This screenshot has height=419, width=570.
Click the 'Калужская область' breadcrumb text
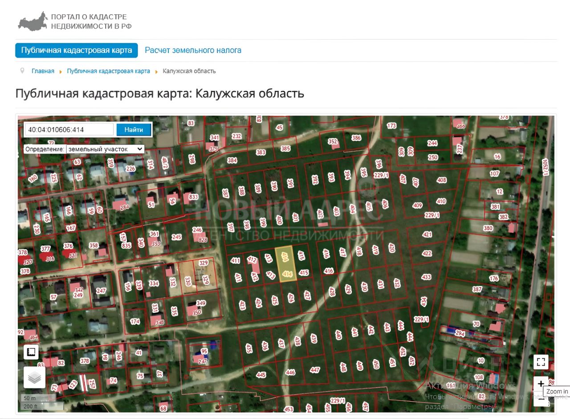(x=189, y=71)
